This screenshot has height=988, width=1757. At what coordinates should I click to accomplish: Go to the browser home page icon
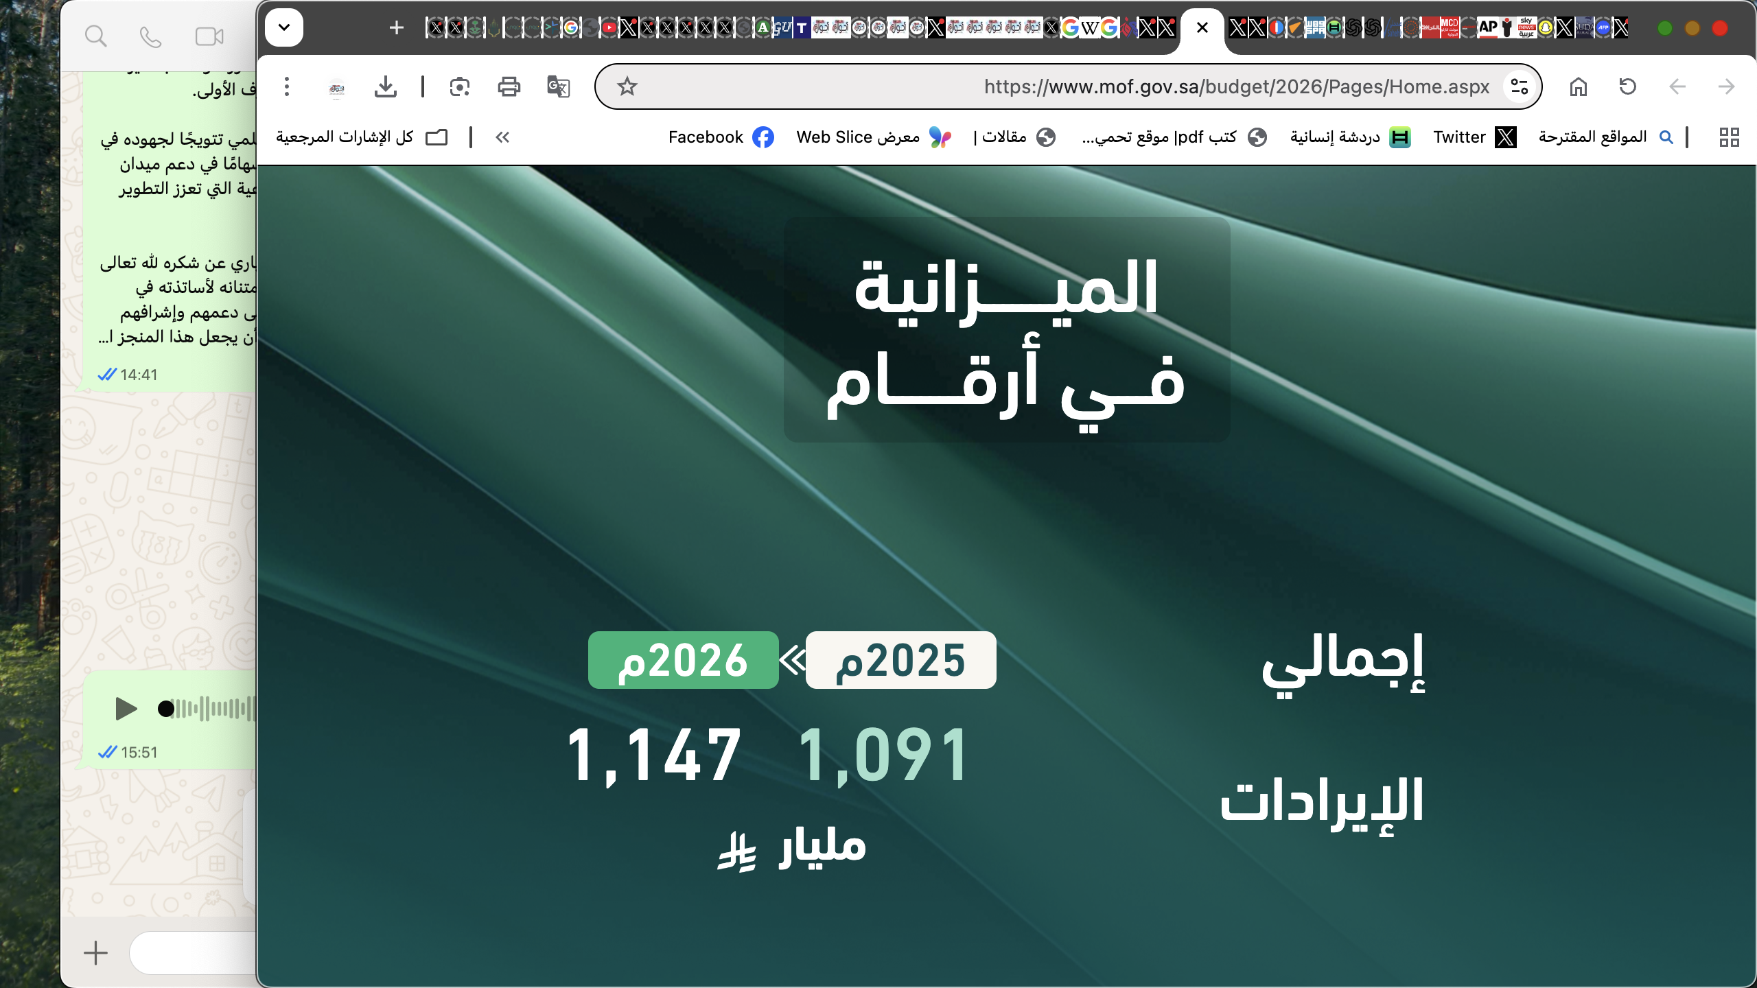click(1578, 86)
